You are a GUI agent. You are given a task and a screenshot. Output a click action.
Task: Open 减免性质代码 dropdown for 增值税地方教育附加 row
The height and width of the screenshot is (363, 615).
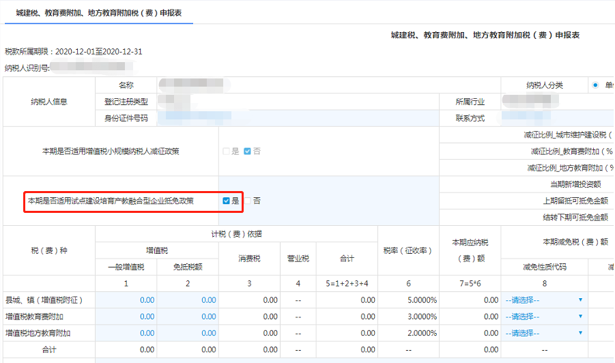point(544,333)
